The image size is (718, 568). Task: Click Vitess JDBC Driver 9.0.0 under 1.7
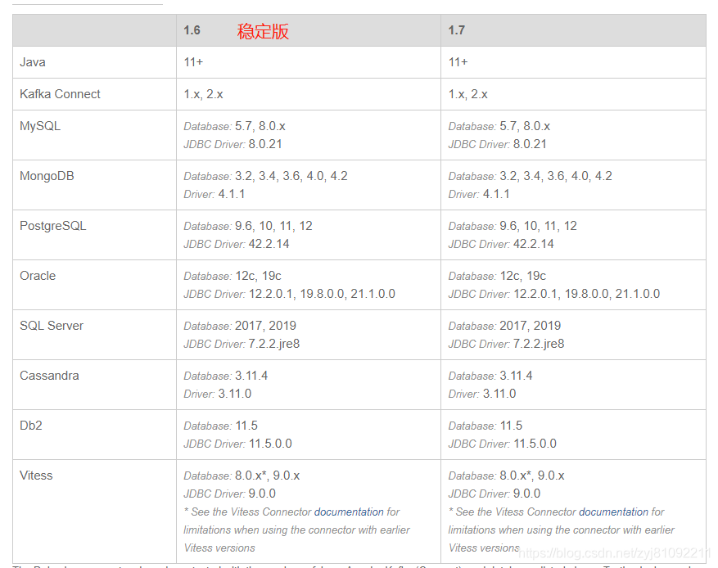[x=494, y=493]
